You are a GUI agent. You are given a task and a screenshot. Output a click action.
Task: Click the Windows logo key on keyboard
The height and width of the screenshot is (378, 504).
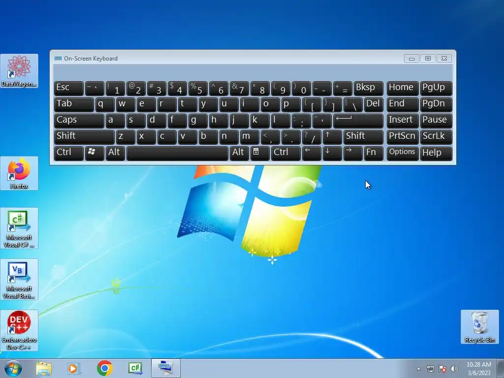(94, 153)
